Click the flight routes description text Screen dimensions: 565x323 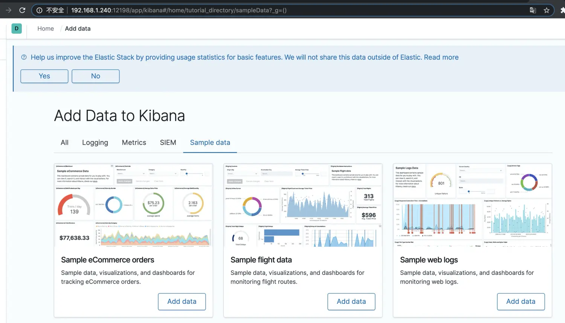[298, 277]
